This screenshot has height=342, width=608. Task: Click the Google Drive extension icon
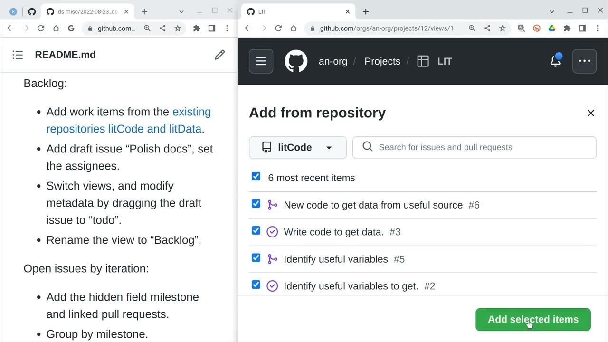click(x=552, y=28)
